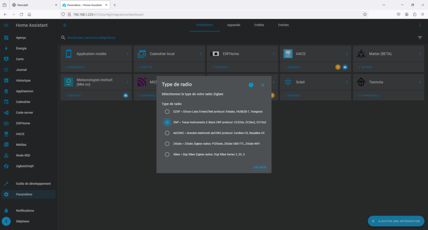Open the Journal list icon
Image resolution: width=428 pixels, height=230 pixels.
[6, 70]
